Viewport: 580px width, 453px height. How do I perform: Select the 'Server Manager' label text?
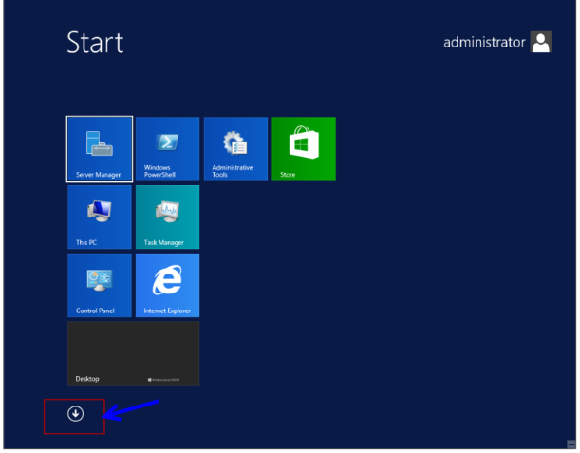tap(98, 175)
